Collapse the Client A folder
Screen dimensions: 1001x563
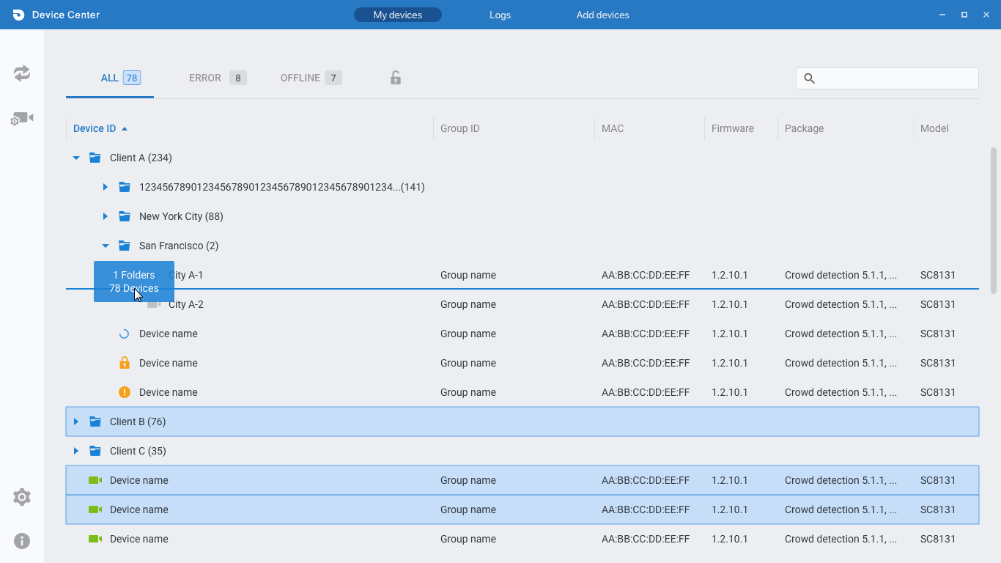76,158
